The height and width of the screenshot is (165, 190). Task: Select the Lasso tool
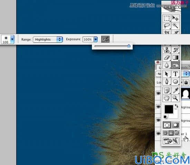167,26
